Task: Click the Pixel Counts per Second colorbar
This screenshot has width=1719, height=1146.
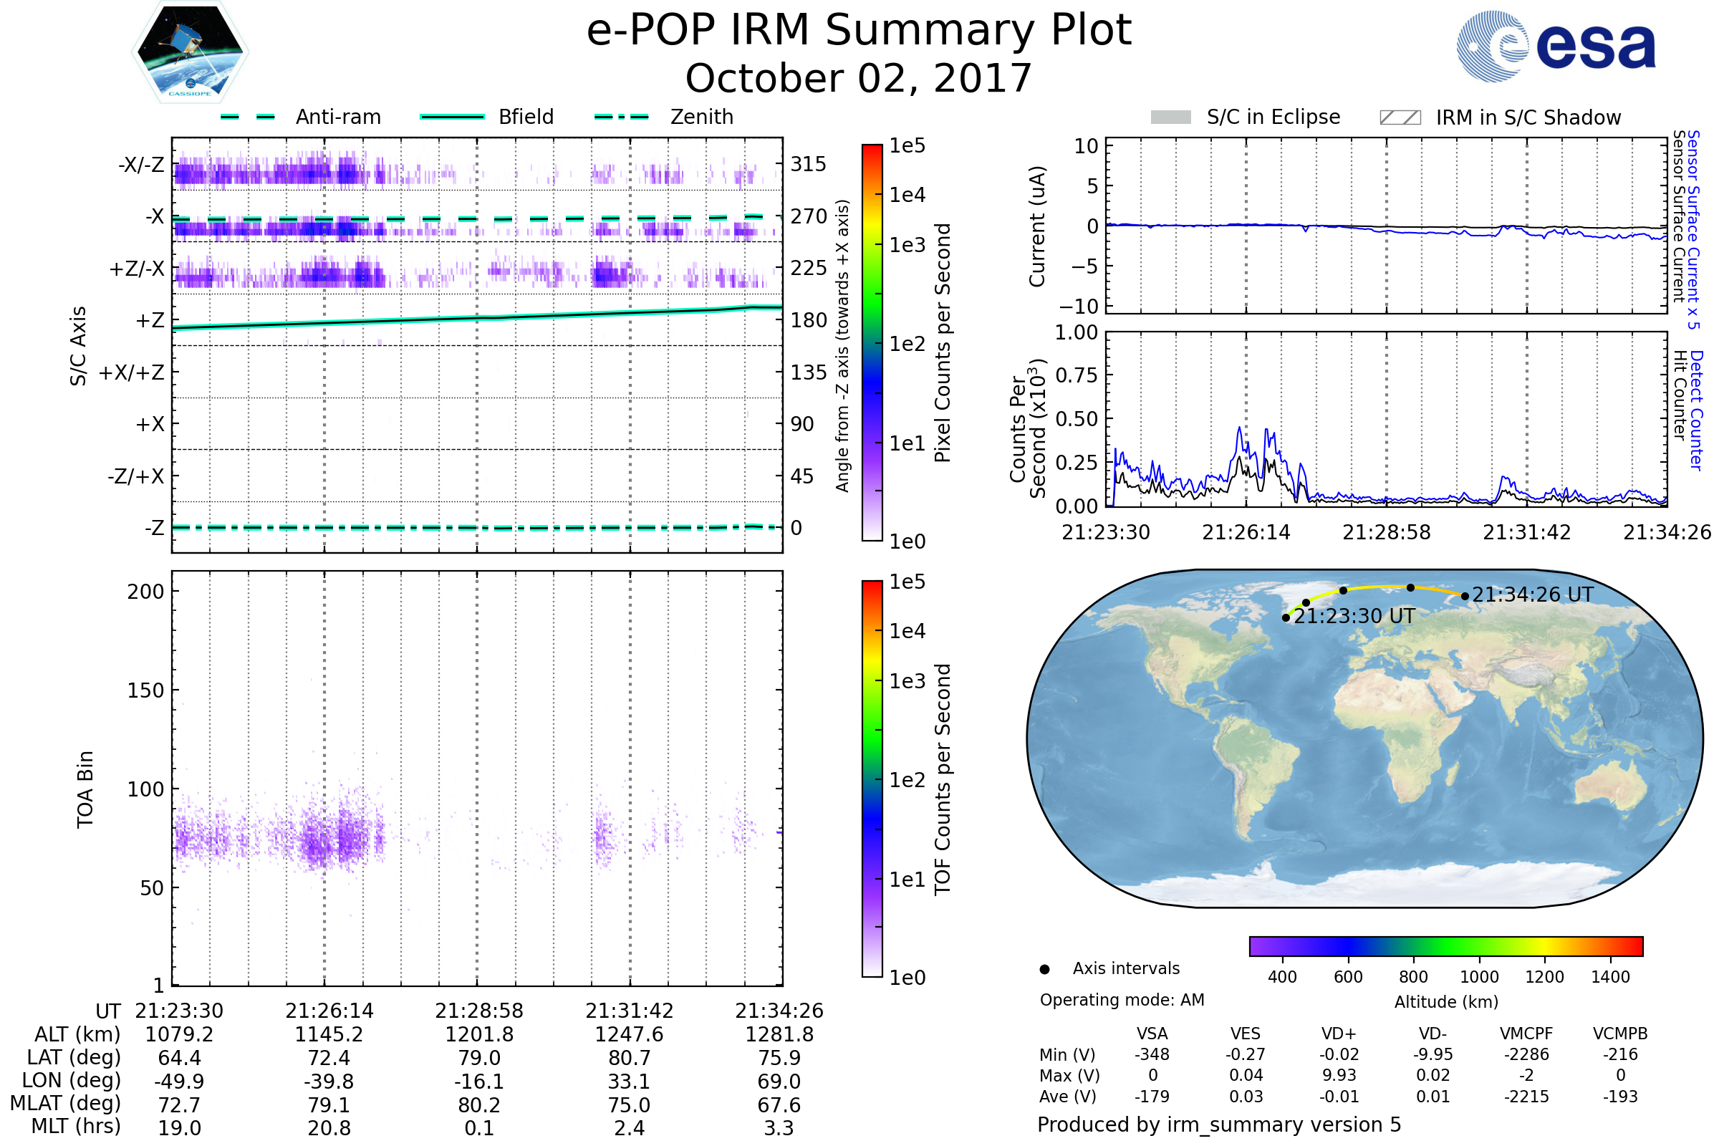Action: point(872,343)
